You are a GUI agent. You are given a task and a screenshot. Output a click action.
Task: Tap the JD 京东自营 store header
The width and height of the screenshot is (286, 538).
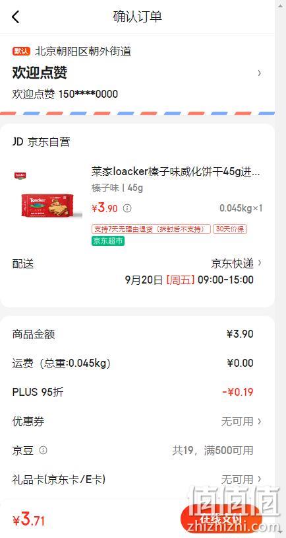pyautogui.click(x=41, y=142)
